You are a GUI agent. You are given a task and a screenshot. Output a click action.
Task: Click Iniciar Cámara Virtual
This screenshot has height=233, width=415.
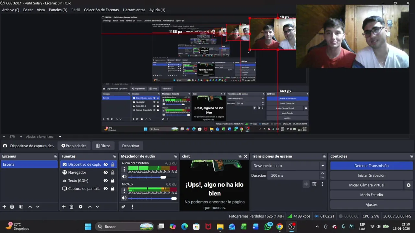367,185
